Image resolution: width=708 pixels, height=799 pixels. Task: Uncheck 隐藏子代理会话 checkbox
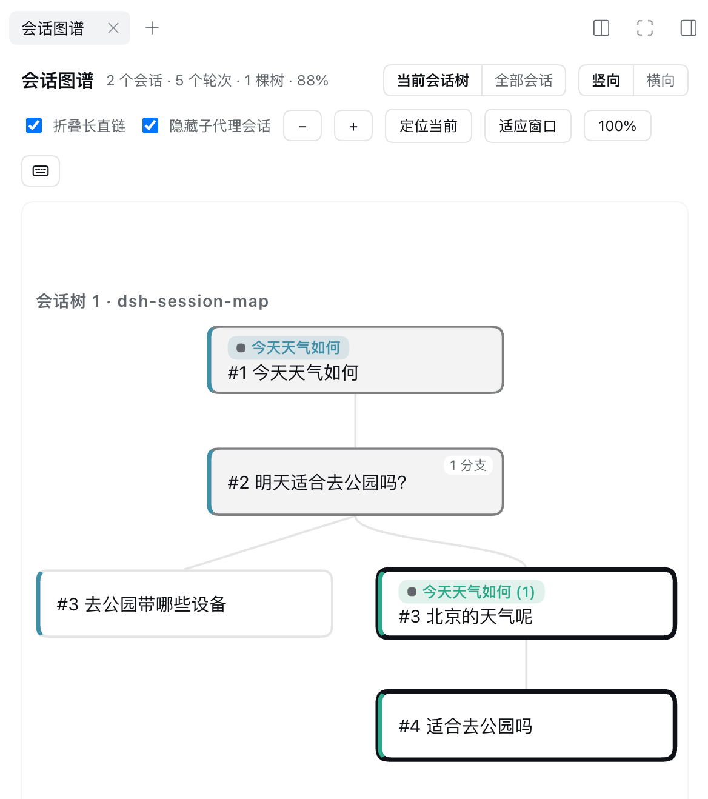point(150,125)
